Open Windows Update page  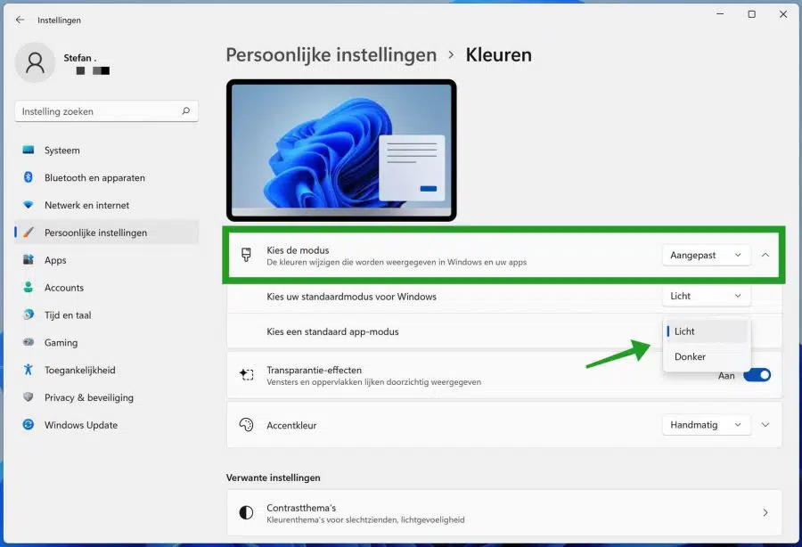pyautogui.click(x=106, y=425)
